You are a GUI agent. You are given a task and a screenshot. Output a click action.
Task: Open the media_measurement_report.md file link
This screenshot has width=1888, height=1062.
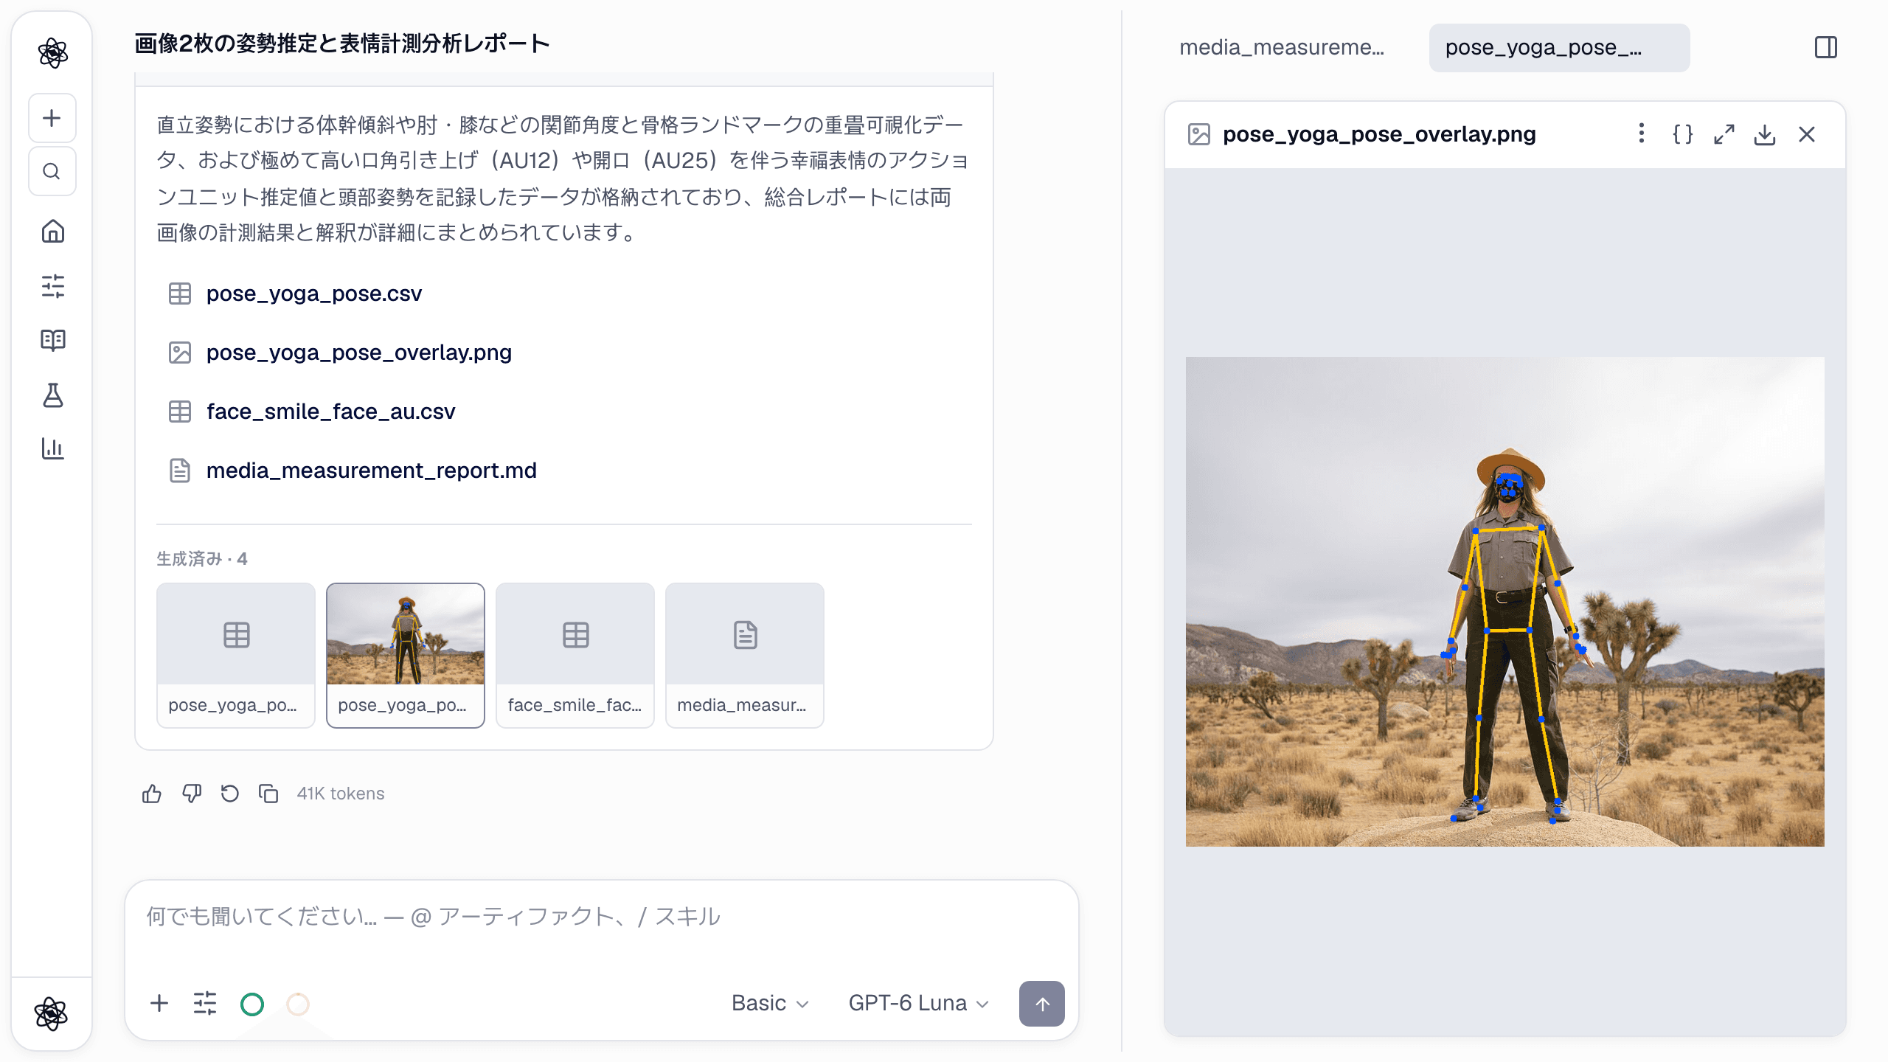(x=372, y=471)
